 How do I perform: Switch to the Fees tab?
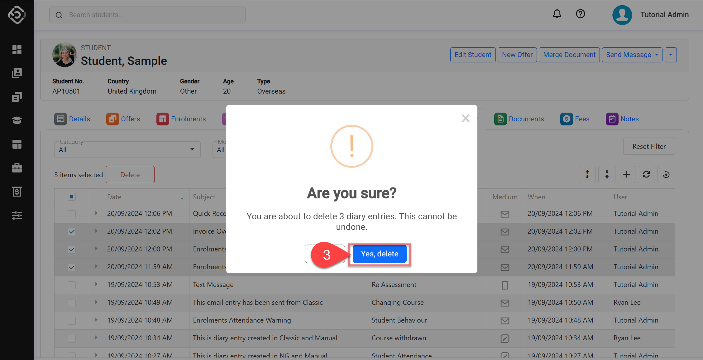click(x=575, y=119)
